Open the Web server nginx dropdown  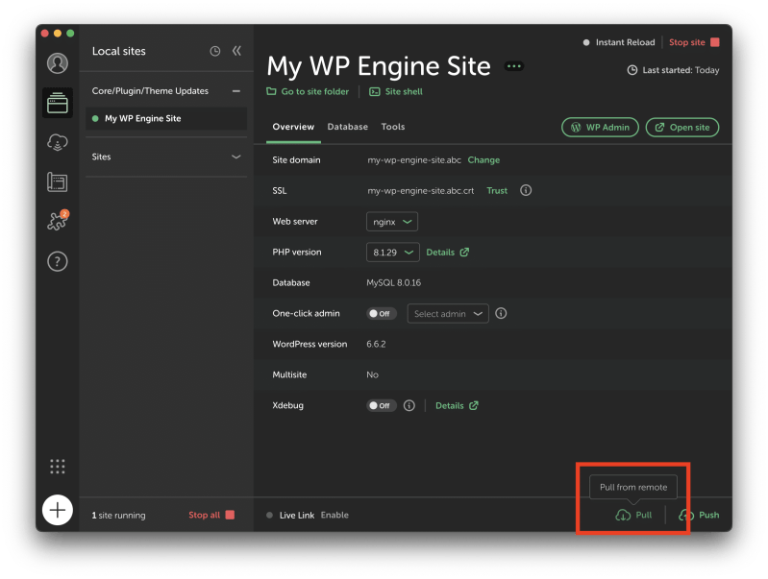(392, 222)
